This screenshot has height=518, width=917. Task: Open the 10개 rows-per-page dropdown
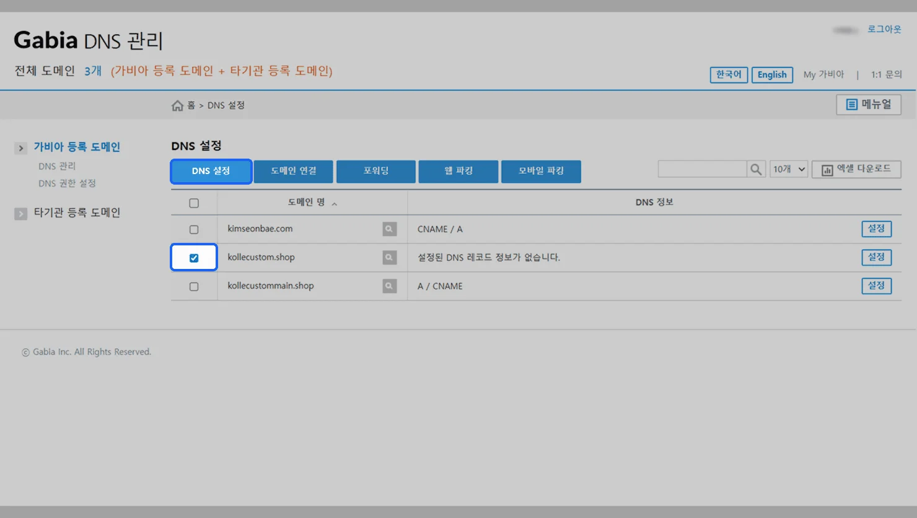[x=789, y=169]
